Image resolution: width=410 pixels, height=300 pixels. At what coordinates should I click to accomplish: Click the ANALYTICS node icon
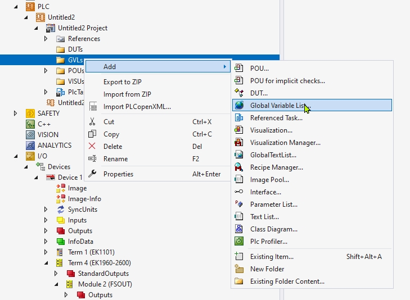click(30, 146)
